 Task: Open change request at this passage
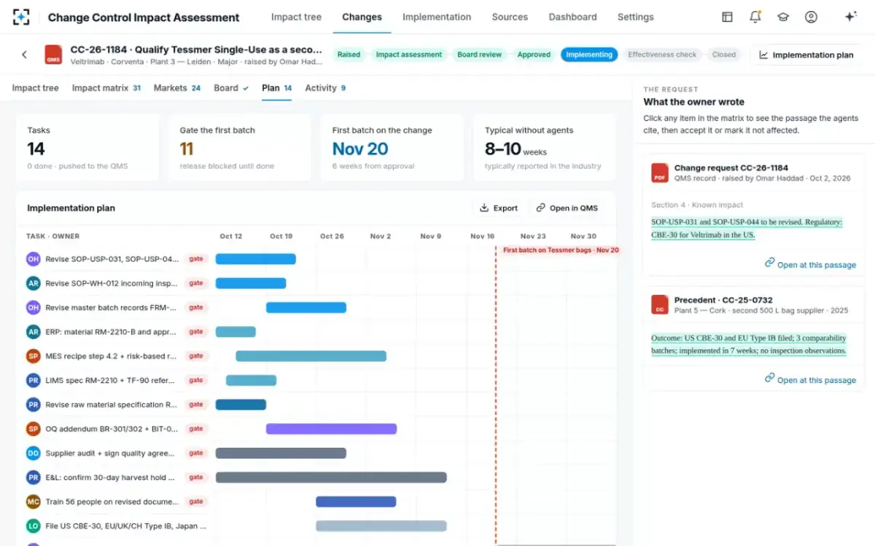point(810,264)
